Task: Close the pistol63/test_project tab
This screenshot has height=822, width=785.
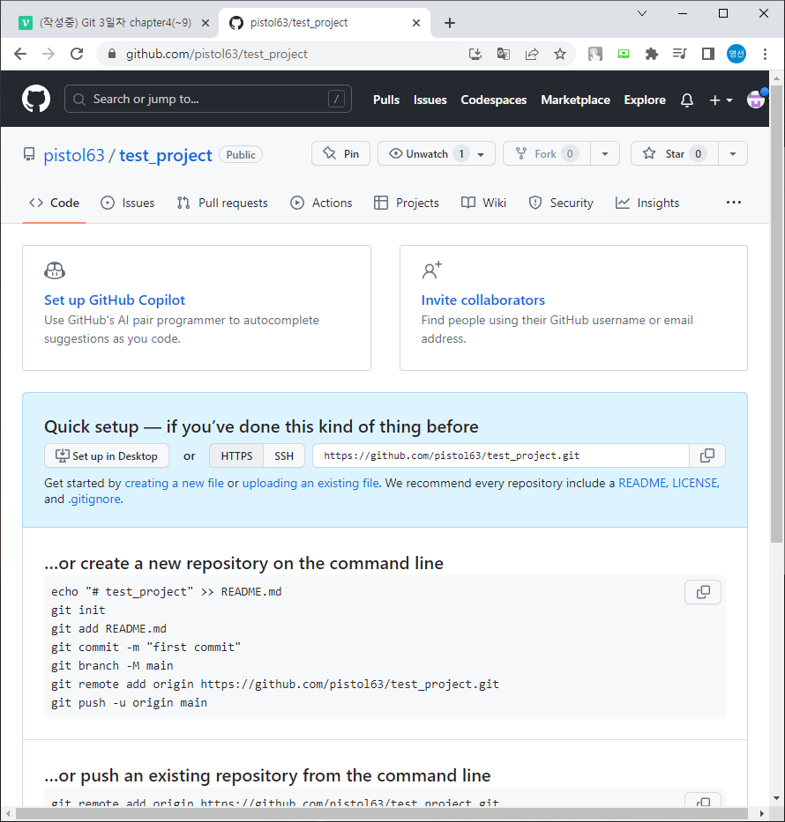Action: click(416, 23)
